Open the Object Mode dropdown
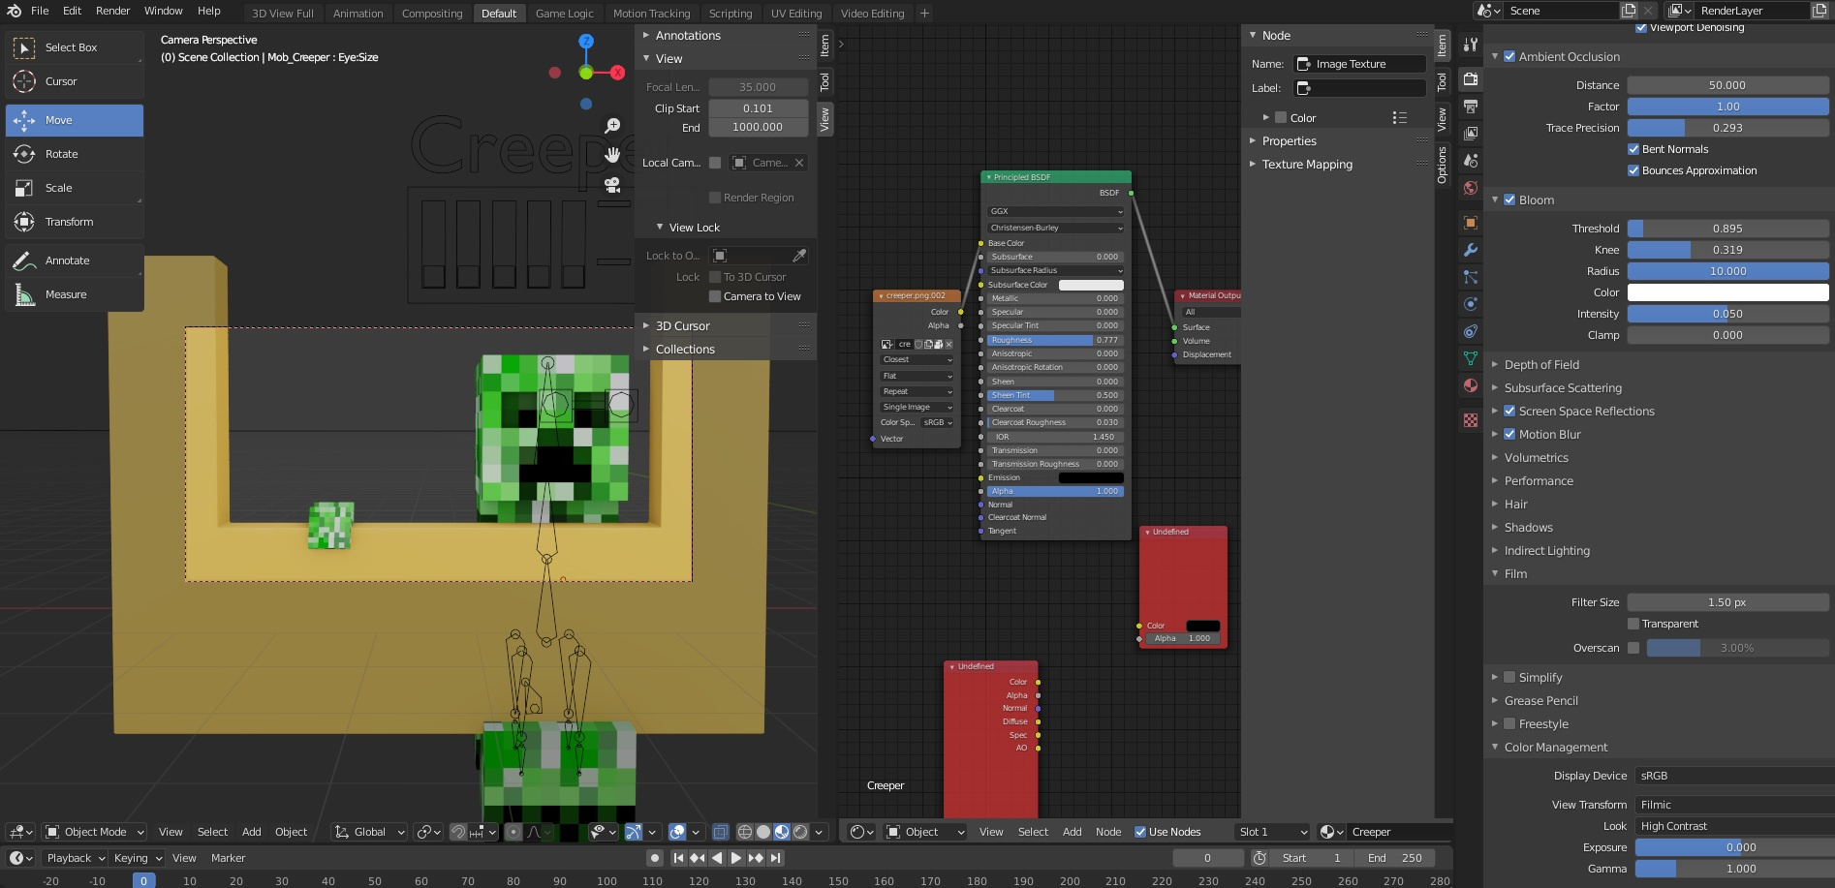 tap(94, 832)
